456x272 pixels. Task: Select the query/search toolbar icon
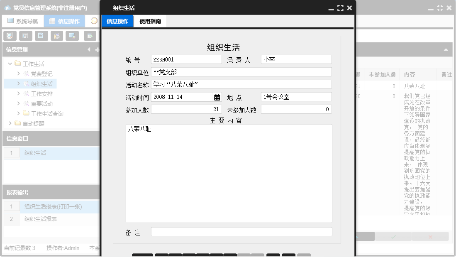[x=9, y=36]
